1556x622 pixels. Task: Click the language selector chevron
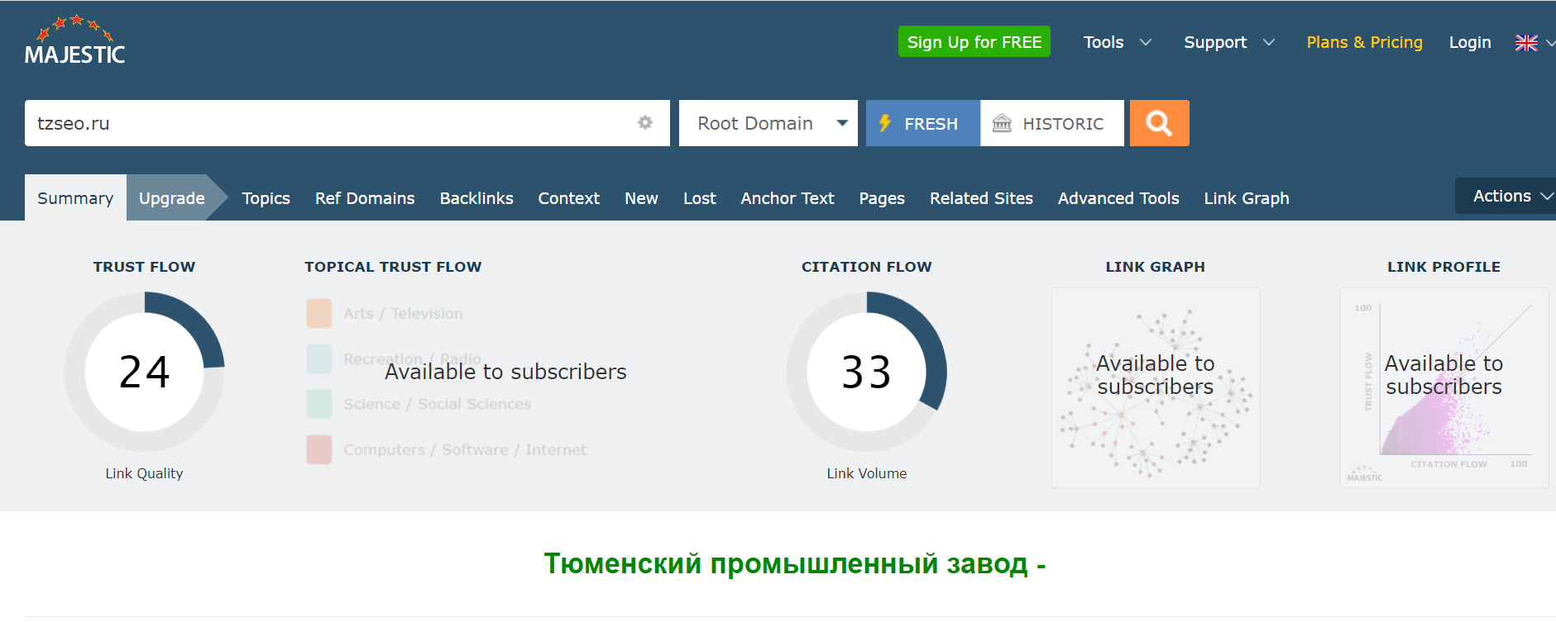[1549, 43]
